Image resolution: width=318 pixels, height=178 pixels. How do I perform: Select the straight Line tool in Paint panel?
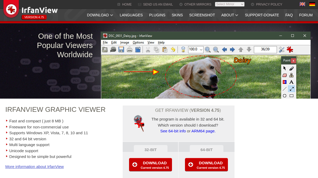tap(285, 89)
